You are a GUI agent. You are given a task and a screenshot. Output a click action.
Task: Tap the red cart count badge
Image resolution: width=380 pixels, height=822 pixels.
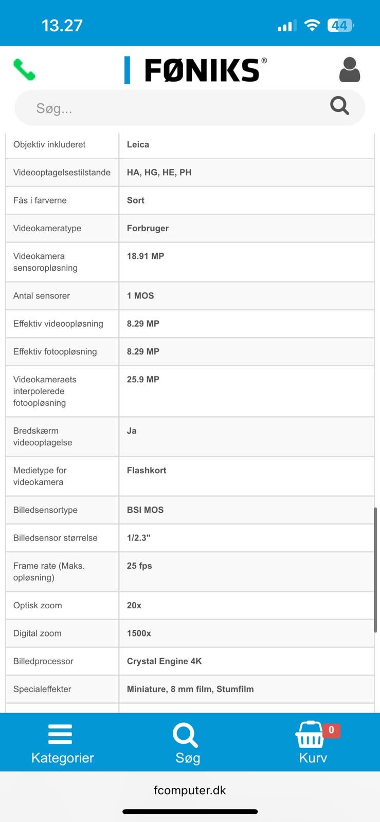[x=331, y=730]
